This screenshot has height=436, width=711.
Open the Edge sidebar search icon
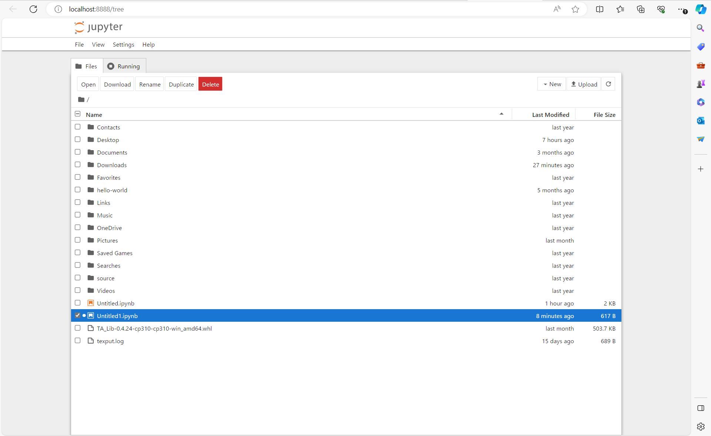[700, 28]
